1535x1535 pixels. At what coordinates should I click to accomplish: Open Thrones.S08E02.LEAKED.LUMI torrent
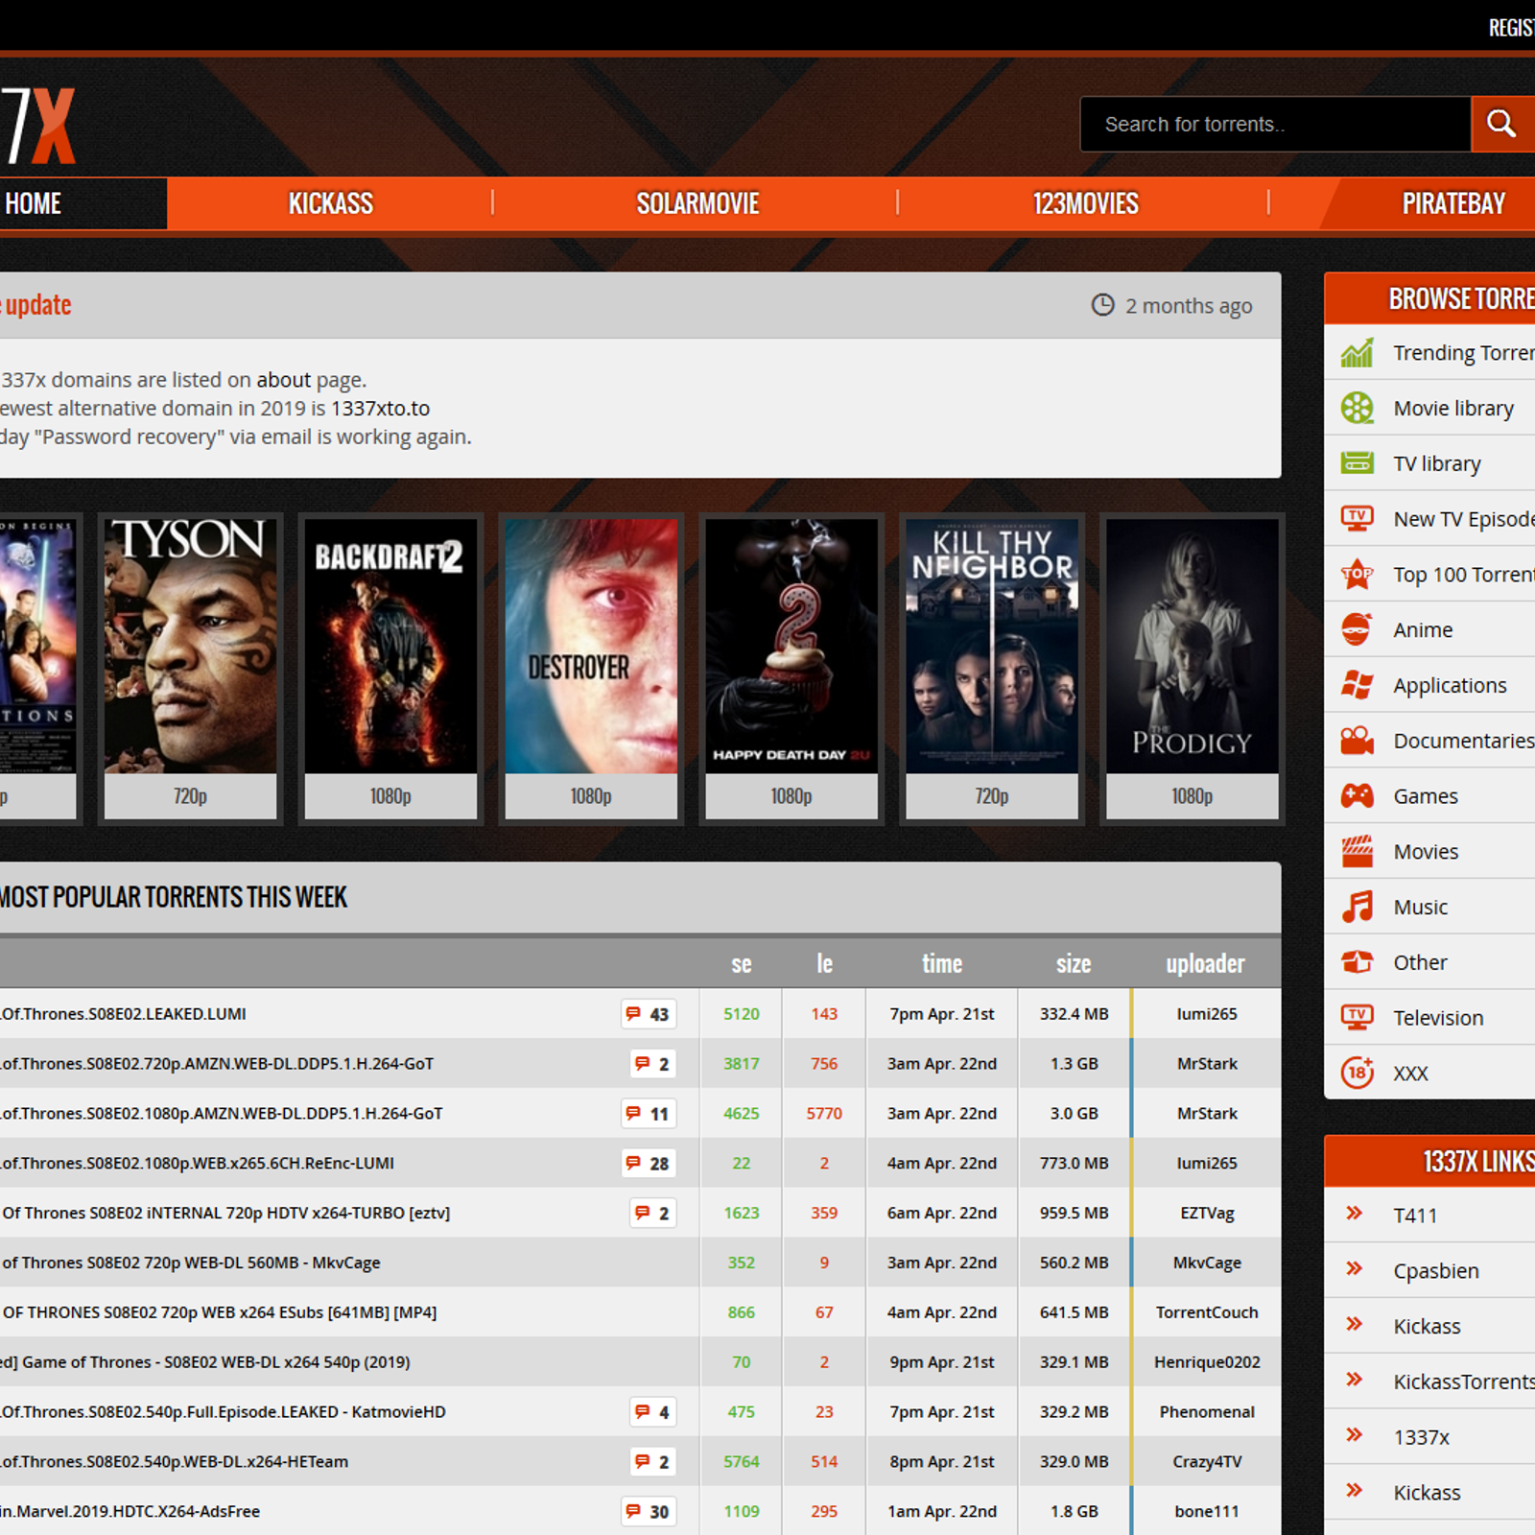coord(123,1014)
